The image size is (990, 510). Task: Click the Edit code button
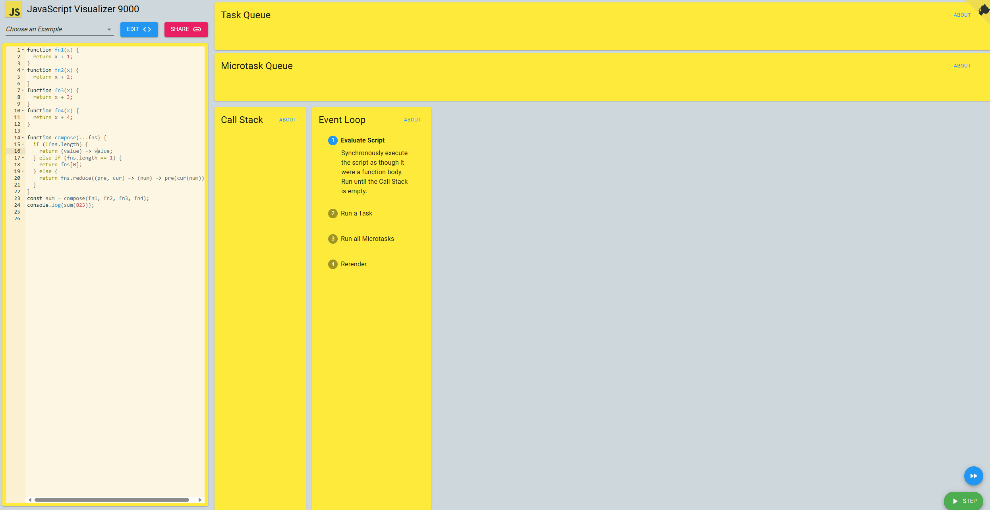tap(139, 29)
